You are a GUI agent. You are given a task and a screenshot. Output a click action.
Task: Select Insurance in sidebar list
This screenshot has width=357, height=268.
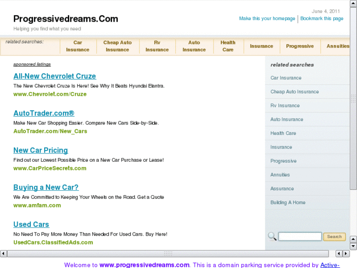[x=281, y=147]
